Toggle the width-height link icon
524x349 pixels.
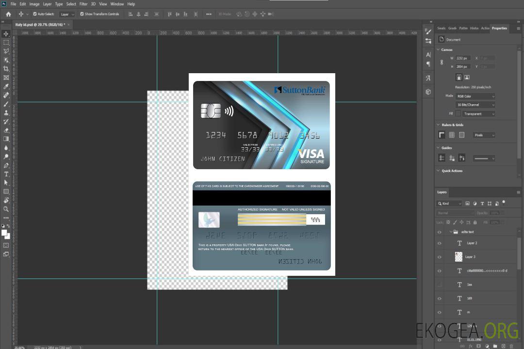(442, 63)
